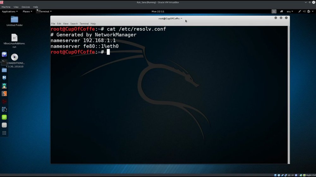The width and height of the screenshot is (316, 177).
Task: Open the Places menu
Action: [27, 11]
